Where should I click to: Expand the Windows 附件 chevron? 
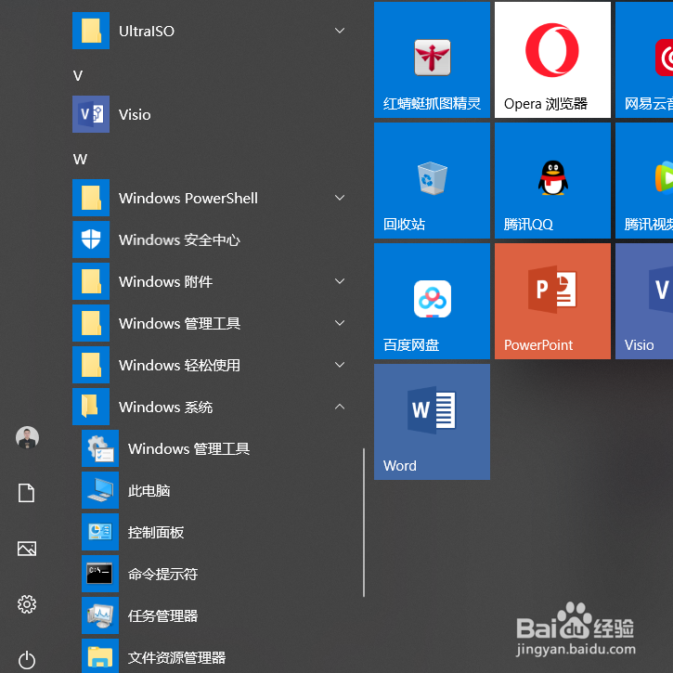tap(340, 281)
